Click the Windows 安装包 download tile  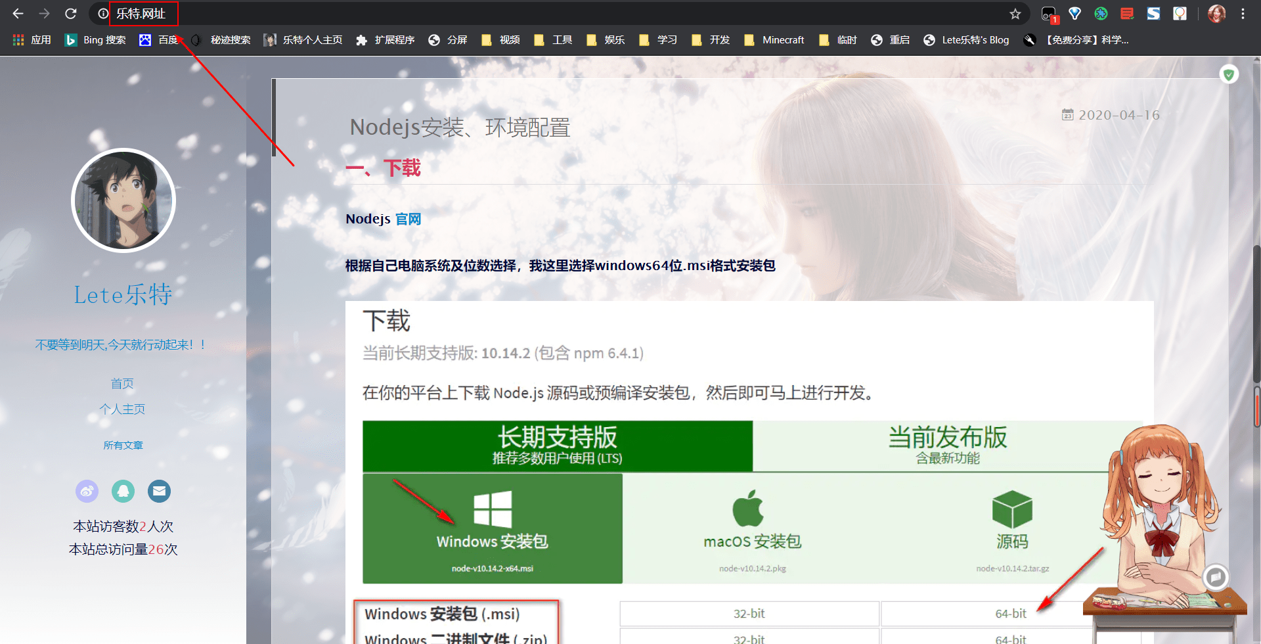tap(492, 528)
